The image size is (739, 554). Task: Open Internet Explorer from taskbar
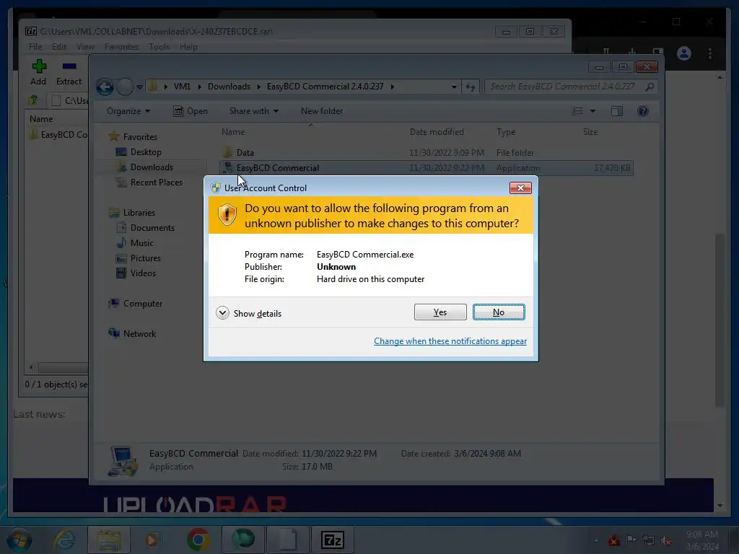[64, 540]
